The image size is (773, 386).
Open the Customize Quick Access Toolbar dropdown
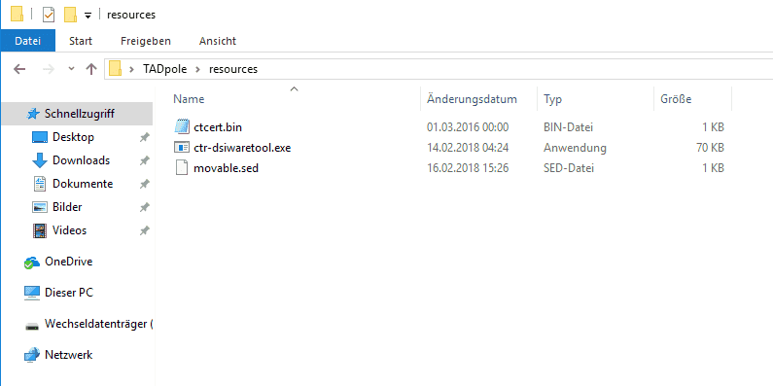click(88, 16)
